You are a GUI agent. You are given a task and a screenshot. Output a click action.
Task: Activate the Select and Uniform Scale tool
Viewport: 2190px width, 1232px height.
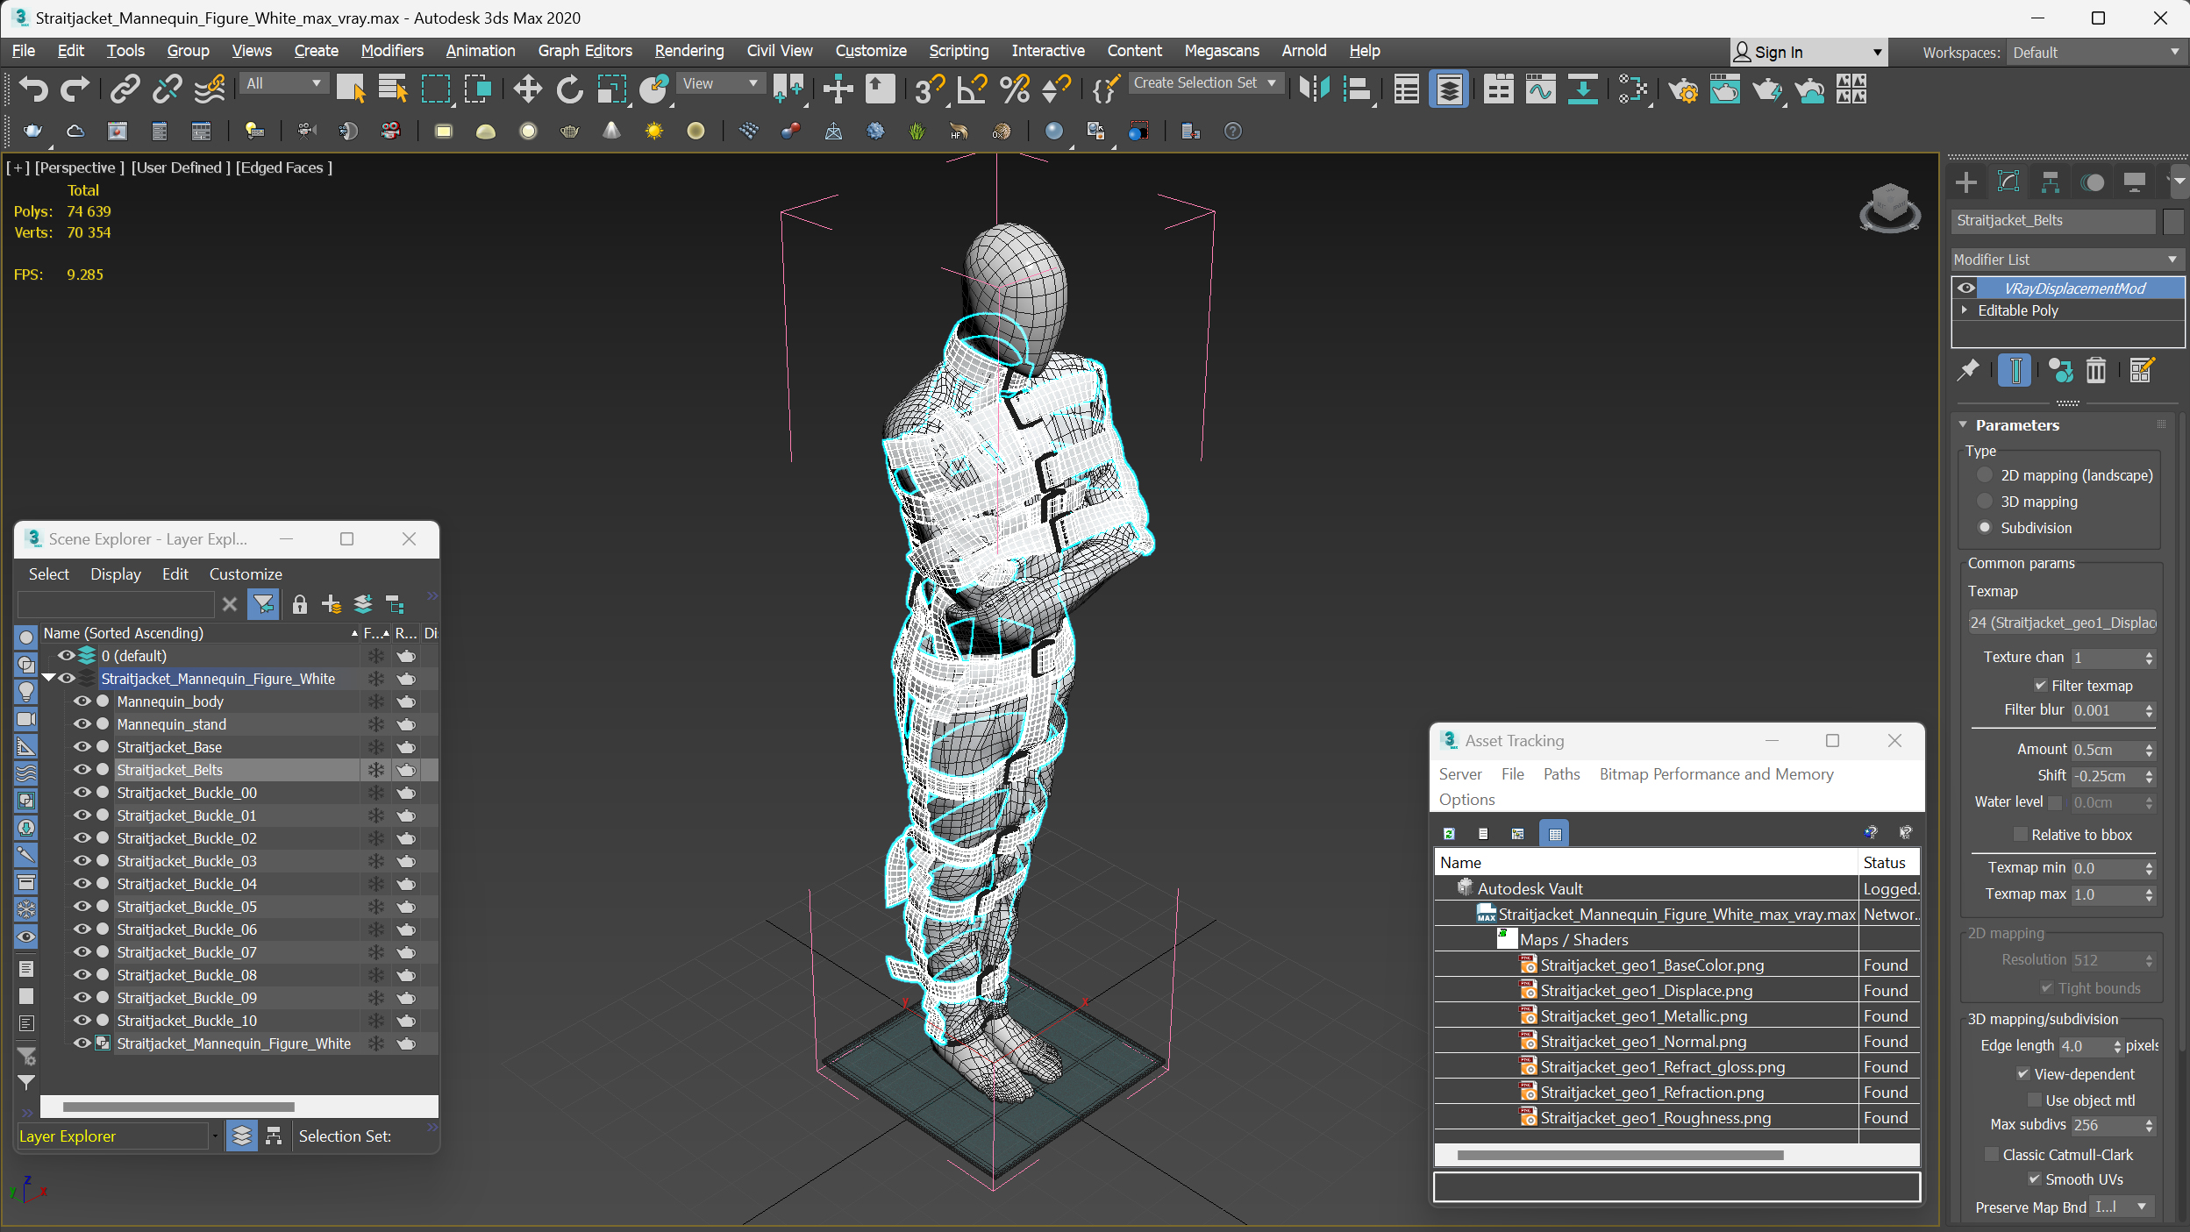pyautogui.click(x=612, y=89)
